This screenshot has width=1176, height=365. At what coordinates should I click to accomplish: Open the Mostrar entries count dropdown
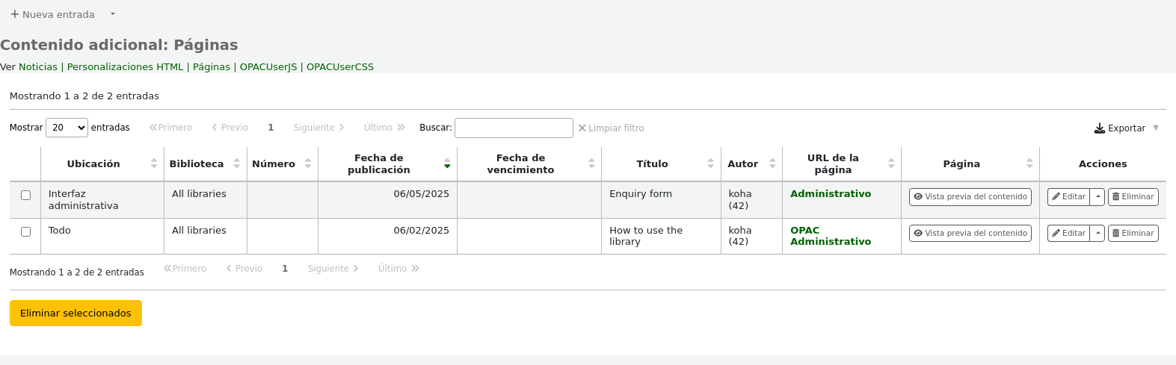[67, 128]
